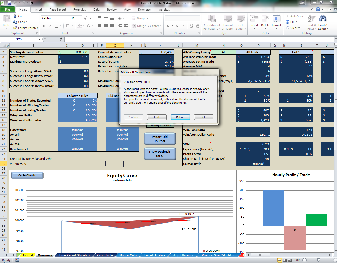Click the Cycle Charts button
The width and height of the screenshot is (337, 263).
click(27, 175)
